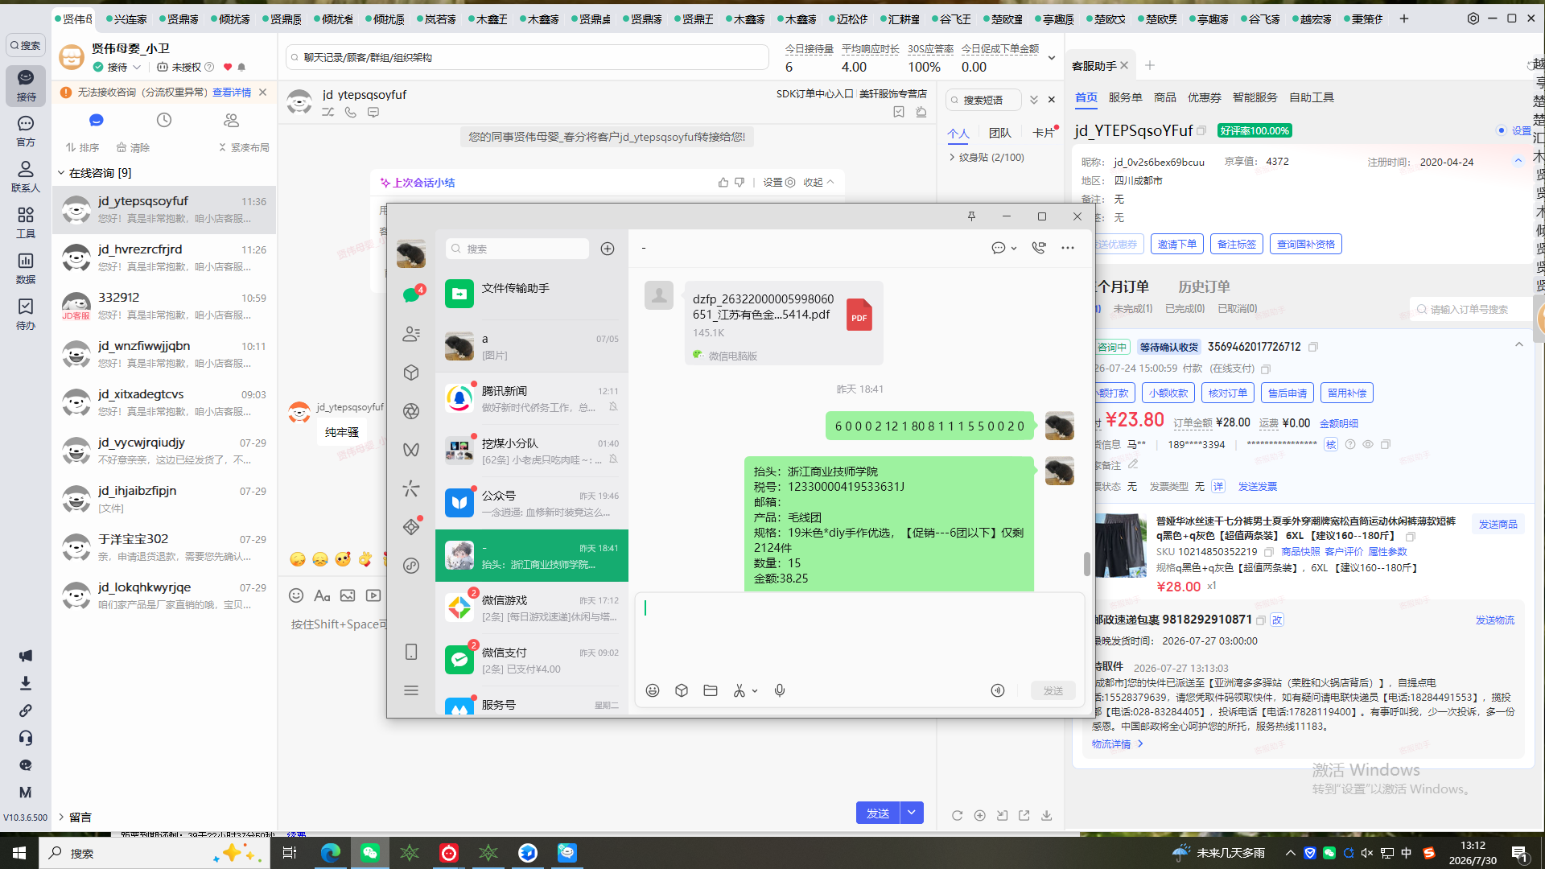This screenshot has height=869, width=1545.
Task: Open 工具 tools in left sidebar
Action: [x=26, y=222]
